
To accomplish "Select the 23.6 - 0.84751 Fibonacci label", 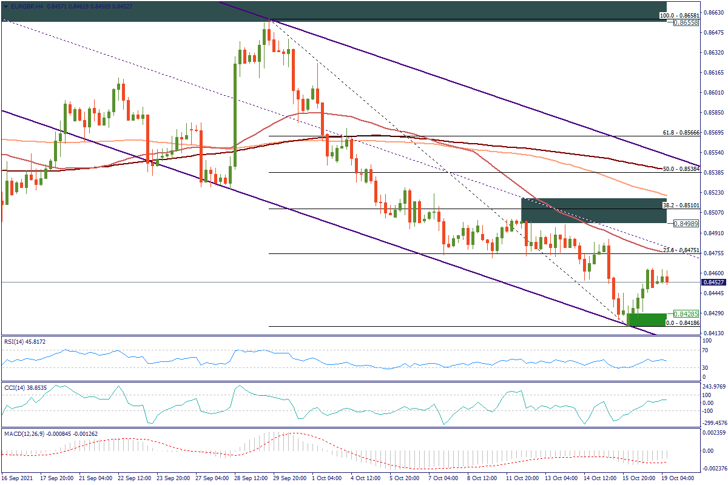I will coord(681,250).
